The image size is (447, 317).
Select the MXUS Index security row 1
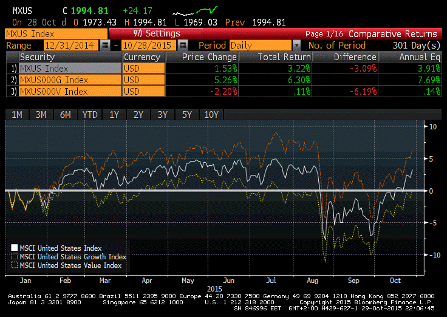tap(70, 69)
